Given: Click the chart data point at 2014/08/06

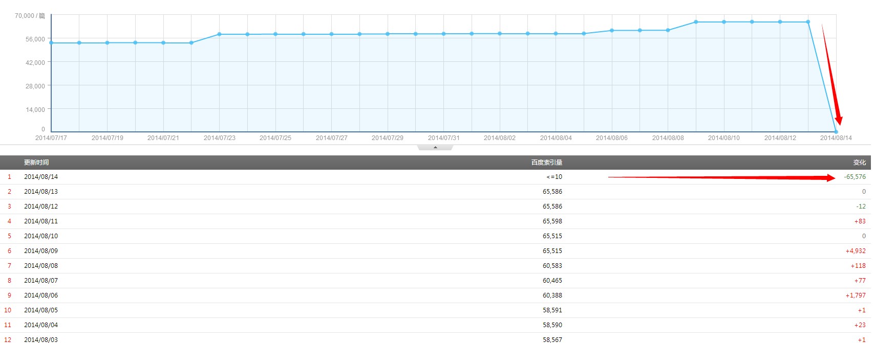Looking at the screenshot, I should (x=612, y=31).
